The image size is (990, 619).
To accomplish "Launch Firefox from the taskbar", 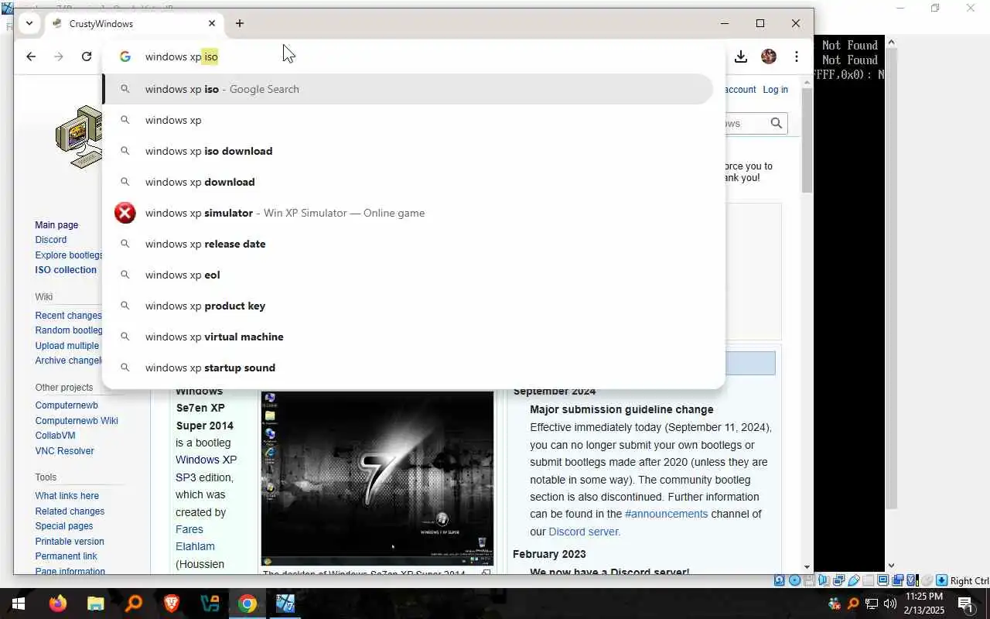I will pyautogui.click(x=57, y=604).
